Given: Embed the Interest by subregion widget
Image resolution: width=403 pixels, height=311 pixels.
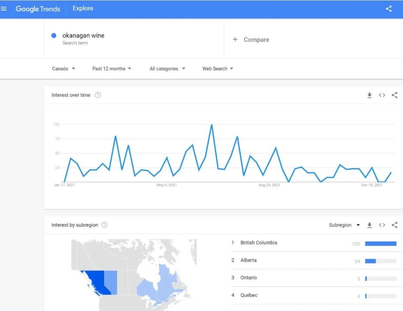Looking at the screenshot, I should point(382,225).
